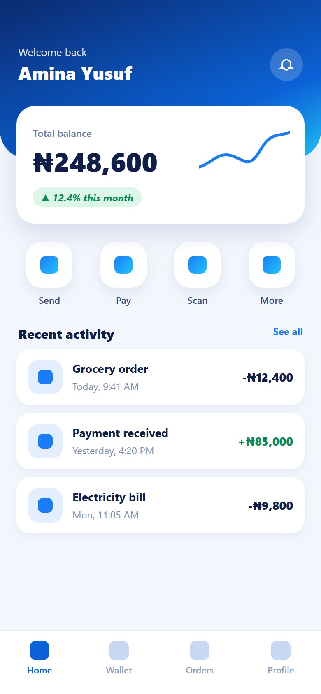Tap the Pay quick action icon

[123, 265]
